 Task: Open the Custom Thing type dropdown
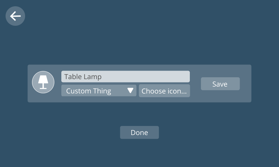99,90
